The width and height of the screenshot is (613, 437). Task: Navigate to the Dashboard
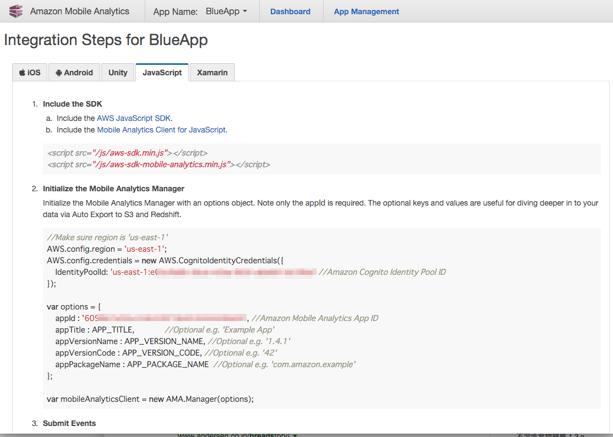click(x=291, y=10)
